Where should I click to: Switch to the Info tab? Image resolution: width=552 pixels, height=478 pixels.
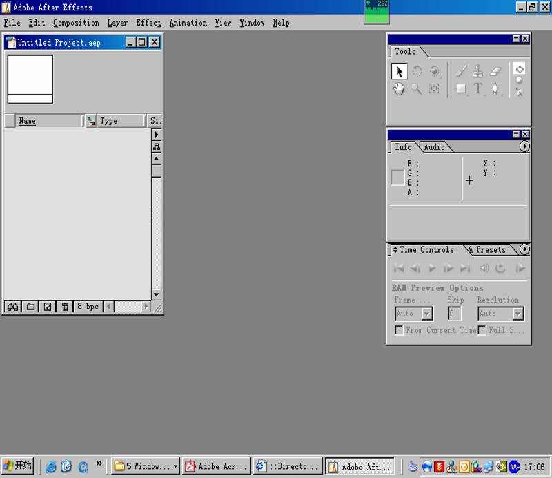click(x=403, y=147)
